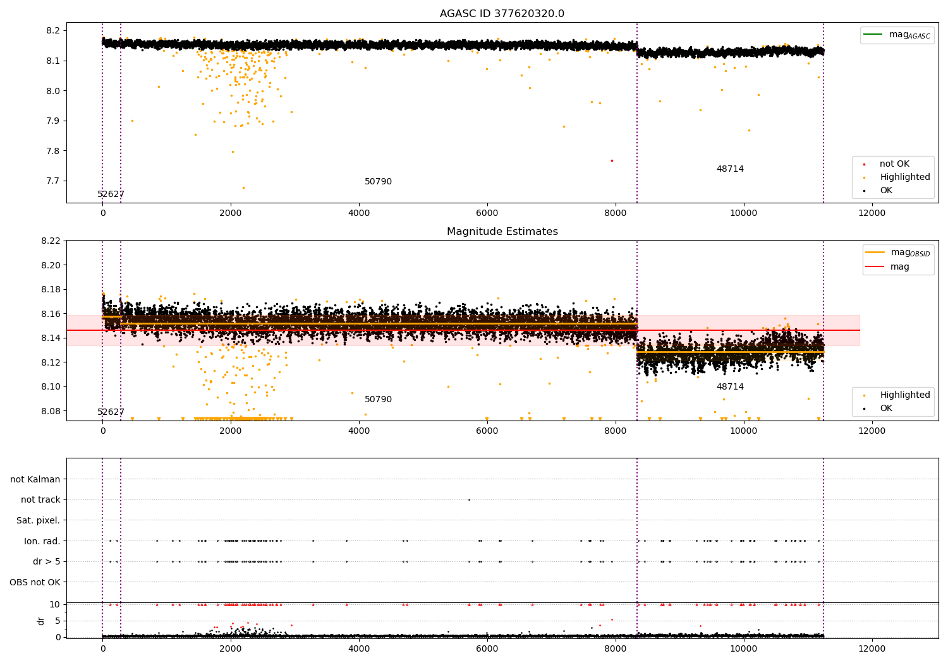Click the 7.7 y-tick of the AGASC plot
This screenshot has width=948, height=663.
(x=54, y=181)
